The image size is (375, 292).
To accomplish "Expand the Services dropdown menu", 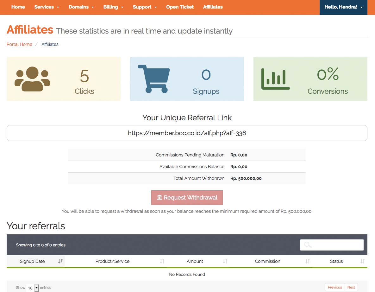I will [x=47, y=7].
